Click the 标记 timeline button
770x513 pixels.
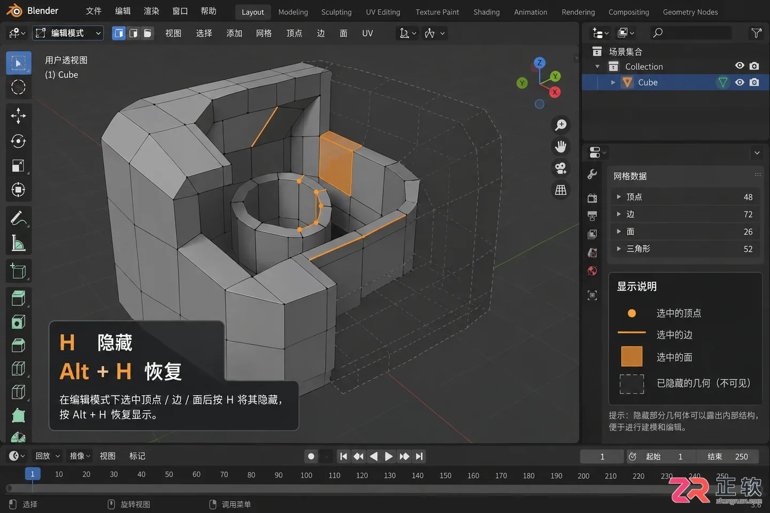coord(137,456)
